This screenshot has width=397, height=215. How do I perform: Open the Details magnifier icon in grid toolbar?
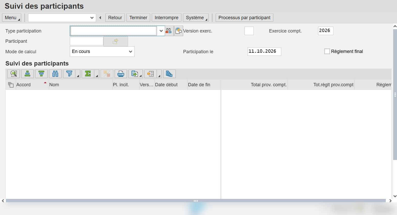pyautogui.click(x=14, y=74)
